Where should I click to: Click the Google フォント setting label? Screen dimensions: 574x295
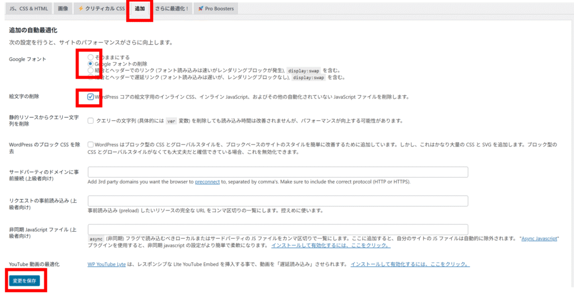point(27,59)
